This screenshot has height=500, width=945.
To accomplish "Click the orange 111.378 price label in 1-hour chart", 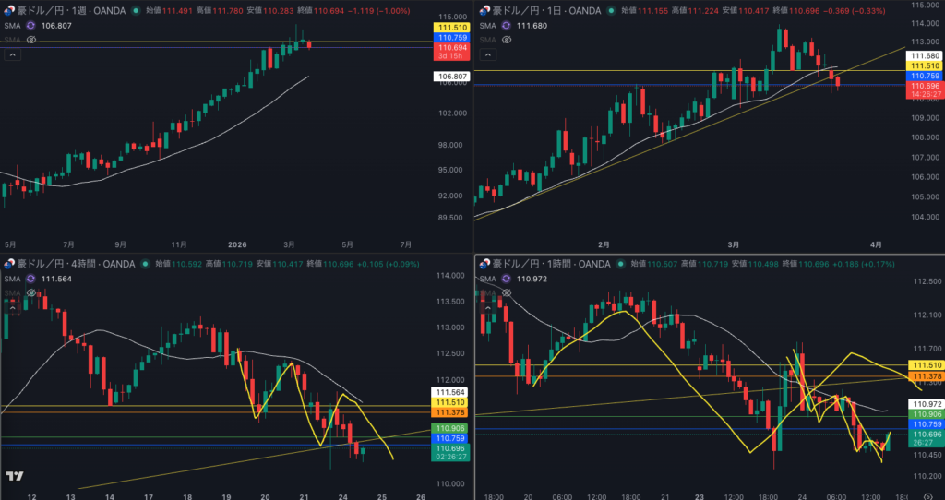I will point(926,376).
